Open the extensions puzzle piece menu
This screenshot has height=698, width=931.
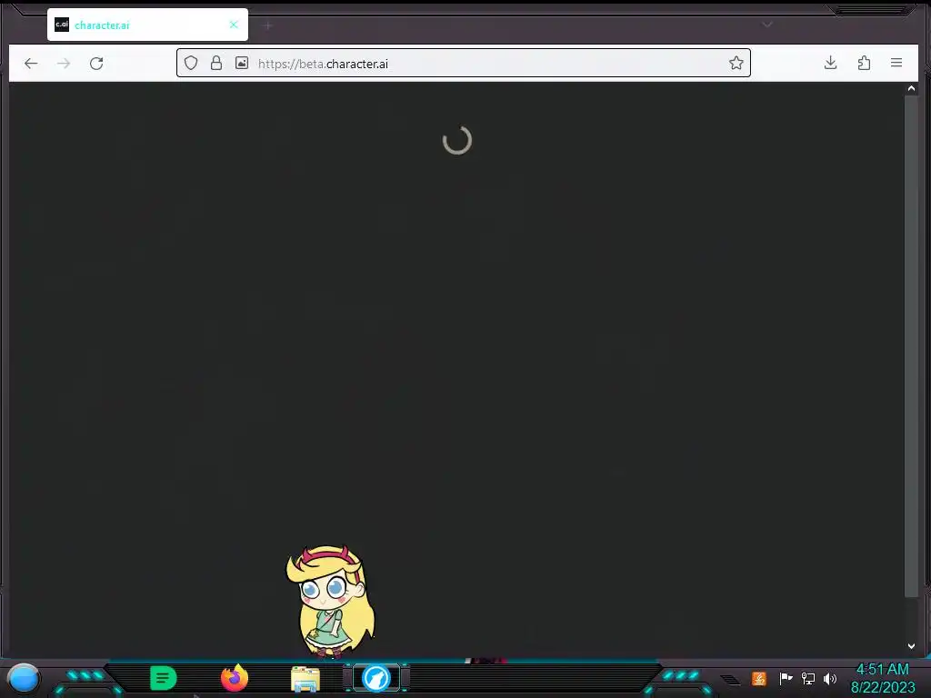point(864,63)
